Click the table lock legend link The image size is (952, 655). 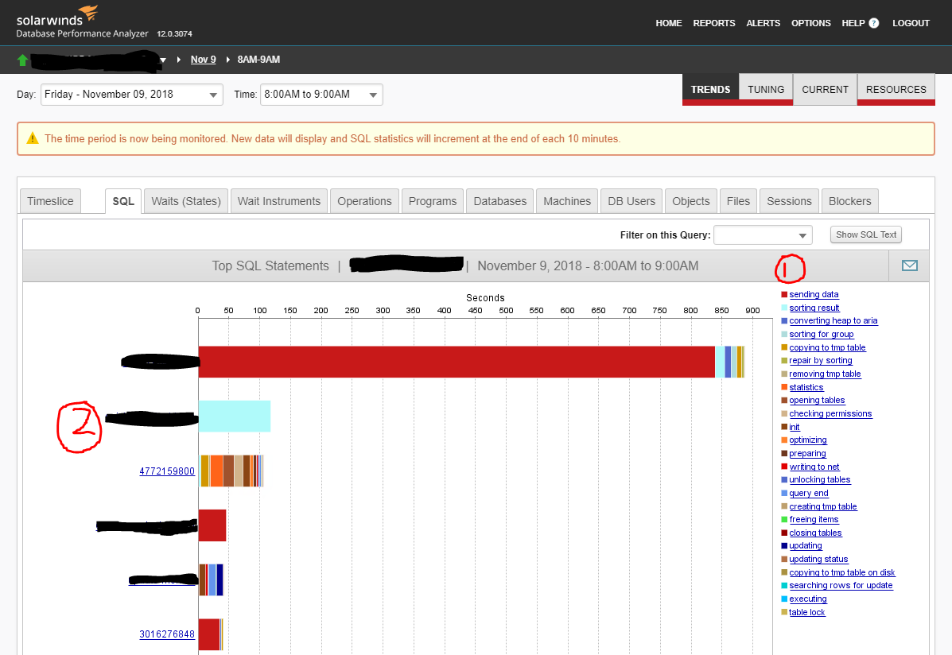tap(807, 613)
